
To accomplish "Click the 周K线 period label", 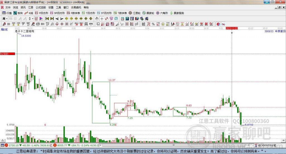I will [x=4, y=29].
